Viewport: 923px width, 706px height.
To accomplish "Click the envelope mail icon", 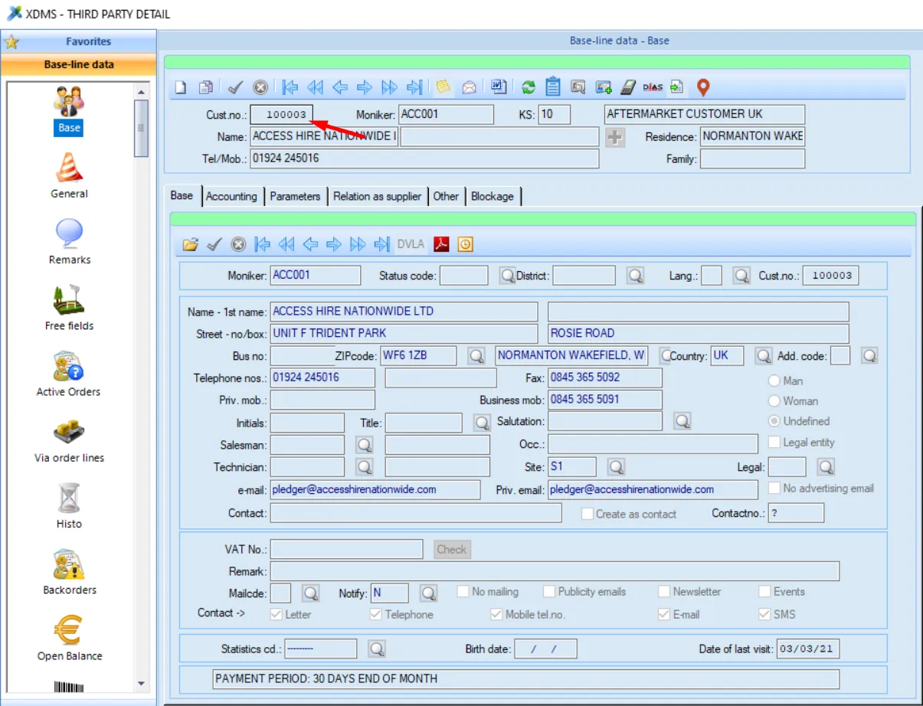I will tap(469, 87).
